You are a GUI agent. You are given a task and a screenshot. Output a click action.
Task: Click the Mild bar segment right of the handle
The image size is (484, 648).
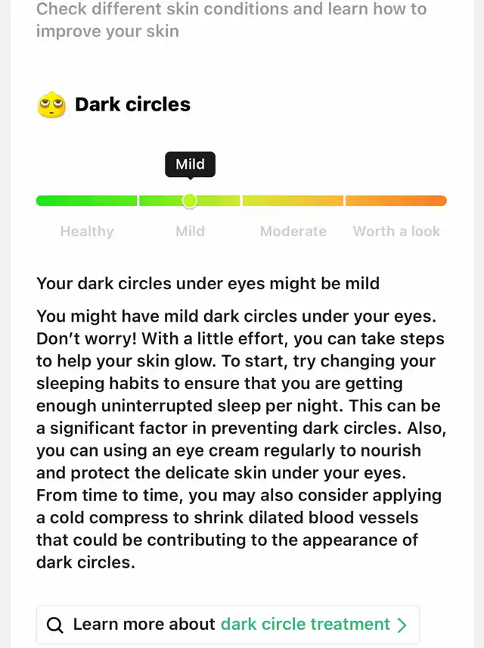(219, 201)
